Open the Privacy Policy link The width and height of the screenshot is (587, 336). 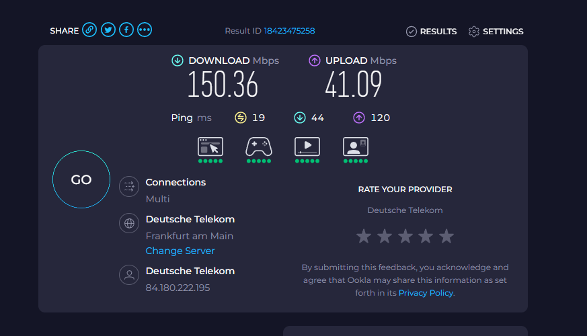(x=426, y=293)
